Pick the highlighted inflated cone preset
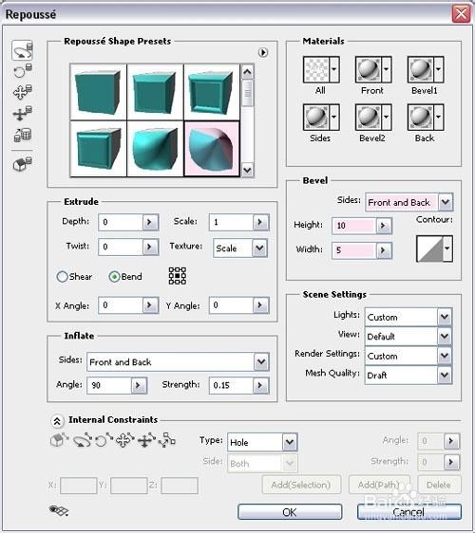This screenshot has height=533, width=475. point(212,149)
